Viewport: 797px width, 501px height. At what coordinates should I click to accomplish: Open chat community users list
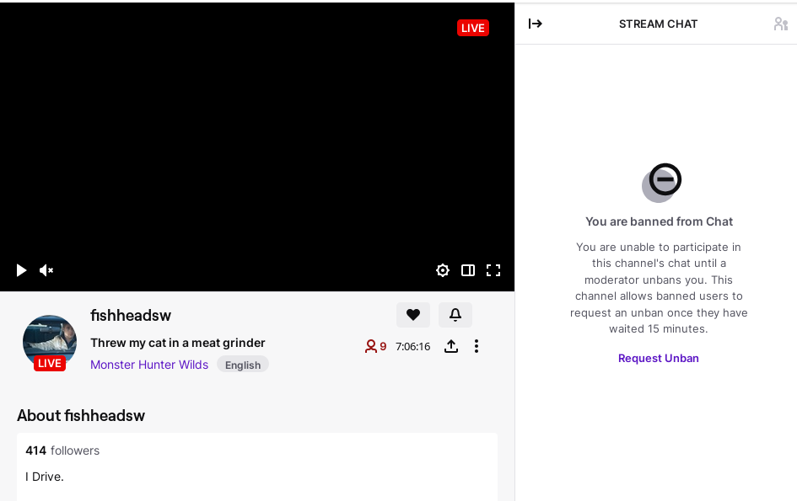[x=781, y=24]
